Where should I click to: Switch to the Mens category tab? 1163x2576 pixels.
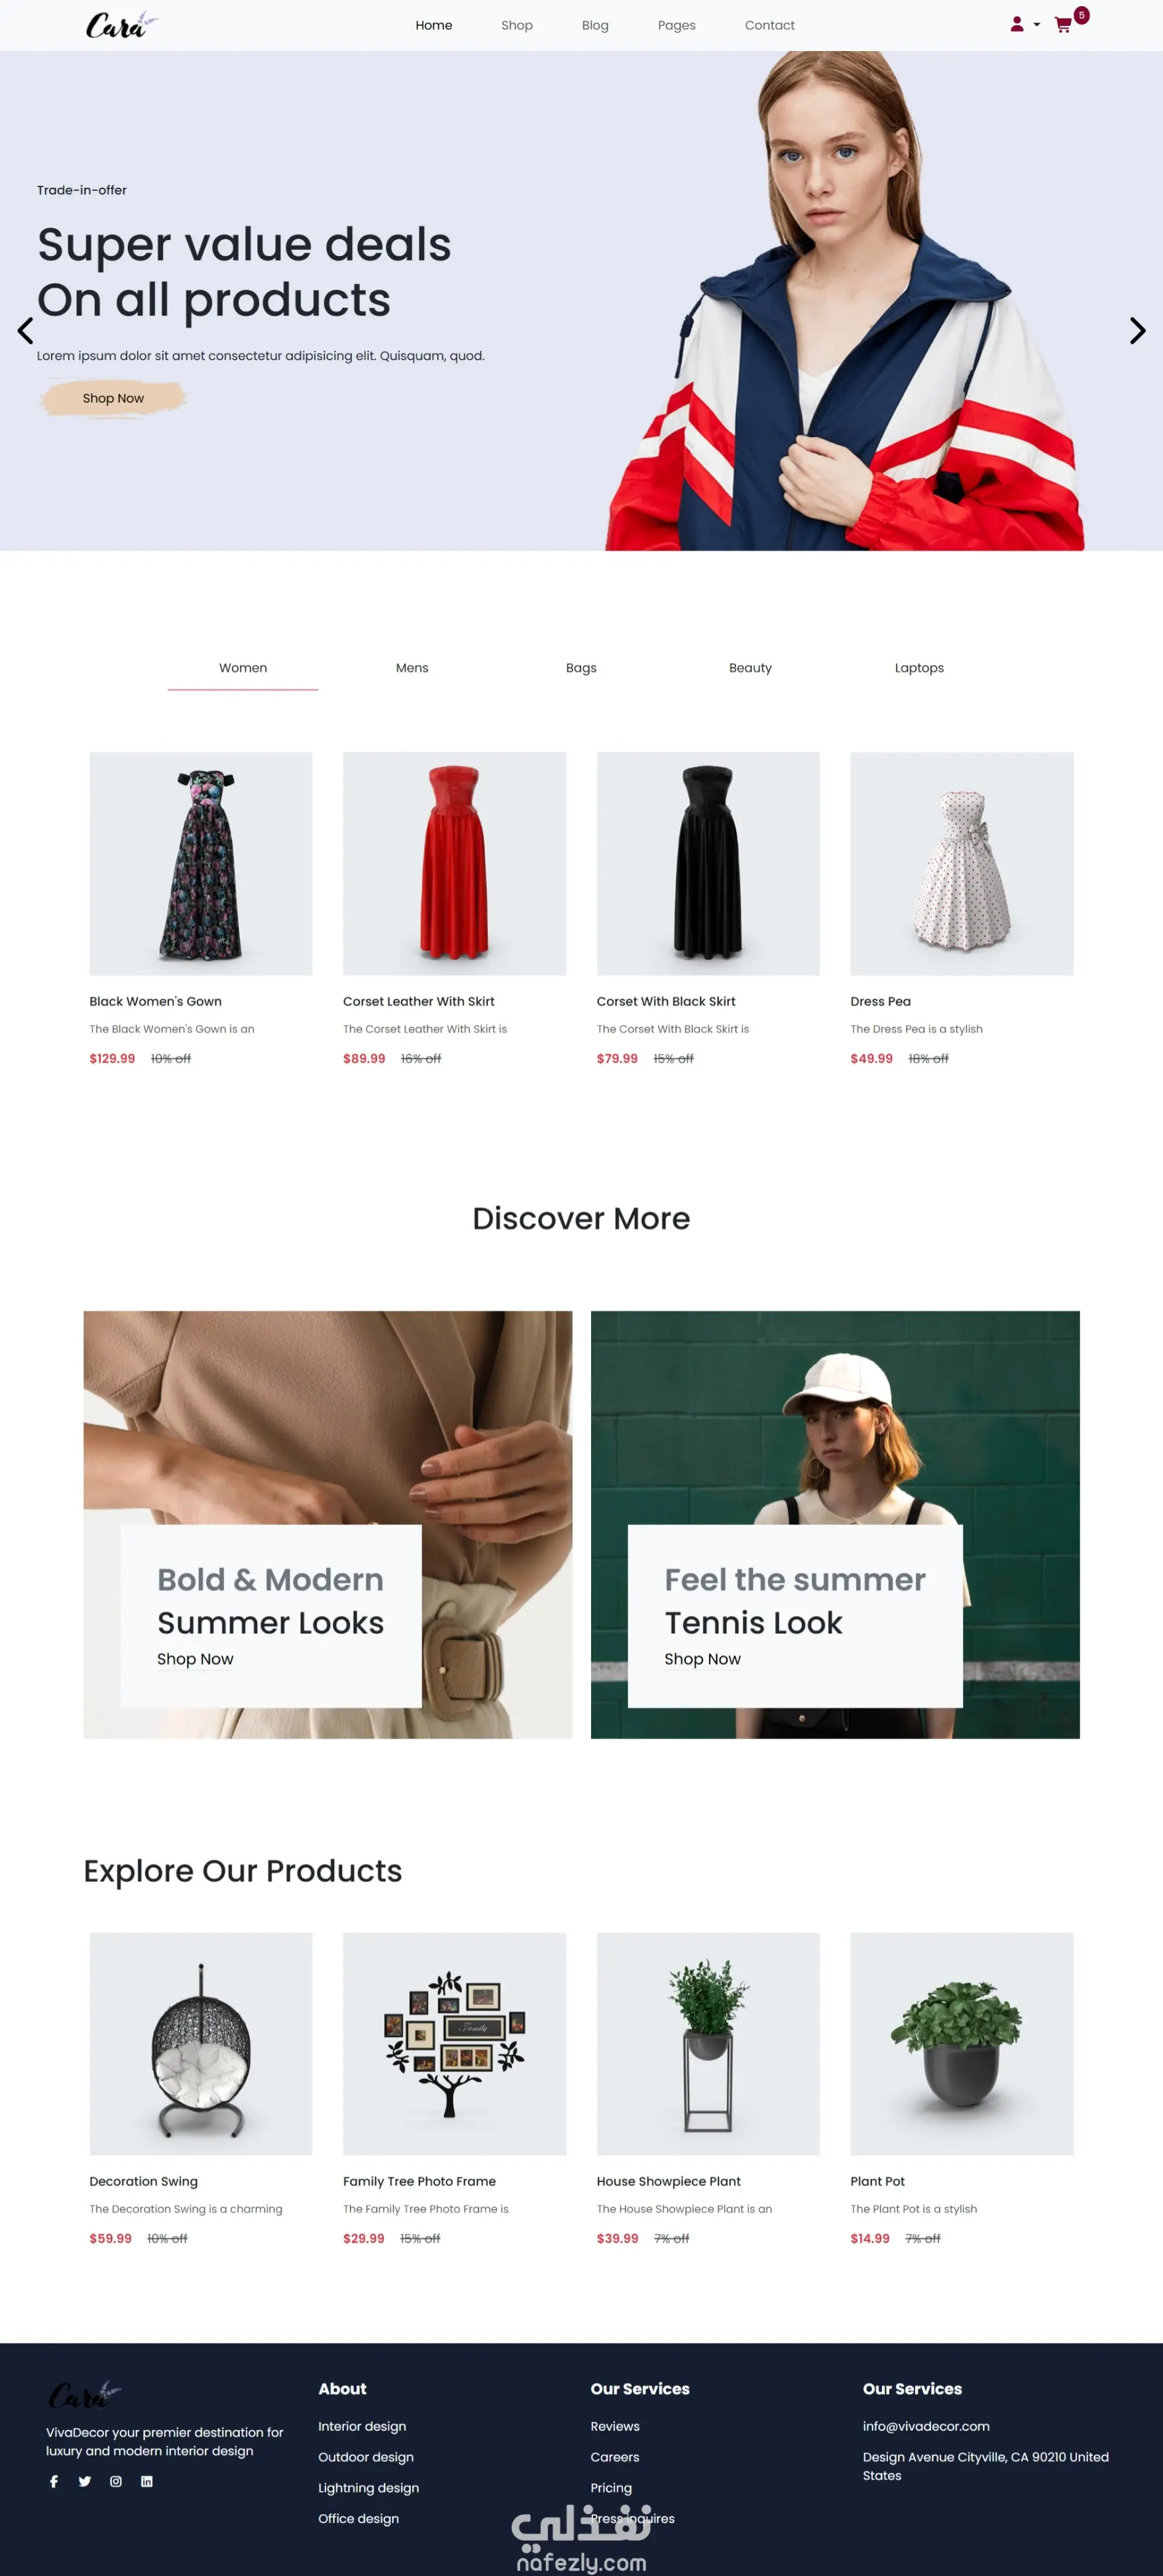412,668
